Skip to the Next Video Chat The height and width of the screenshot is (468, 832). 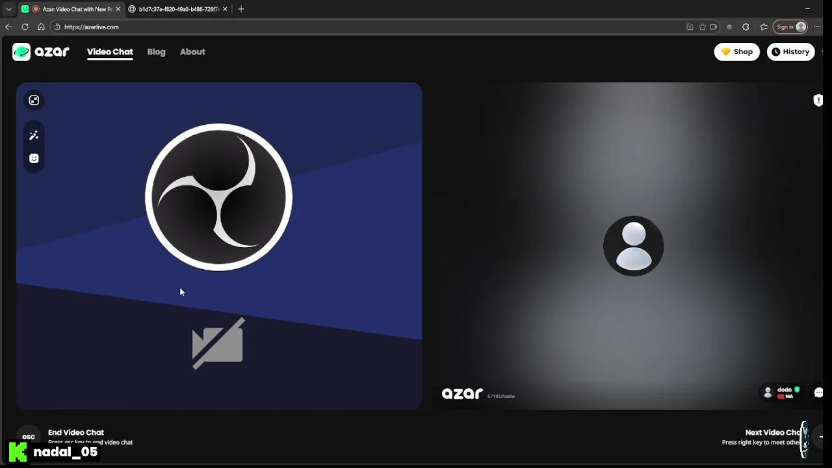pyautogui.click(x=773, y=432)
